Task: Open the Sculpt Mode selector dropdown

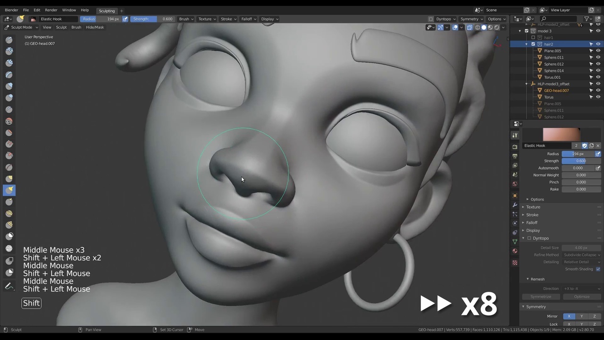Action: 21,27
